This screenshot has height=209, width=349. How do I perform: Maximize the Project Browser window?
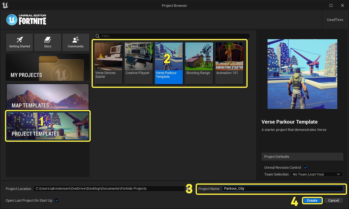point(331,5)
